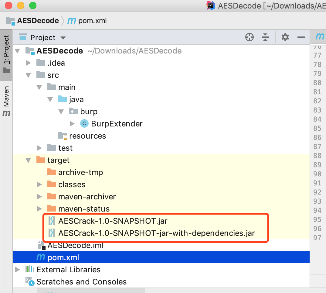This screenshot has width=326, height=293.
Task: Collapse the java source folder
Action: pos(50,99)
